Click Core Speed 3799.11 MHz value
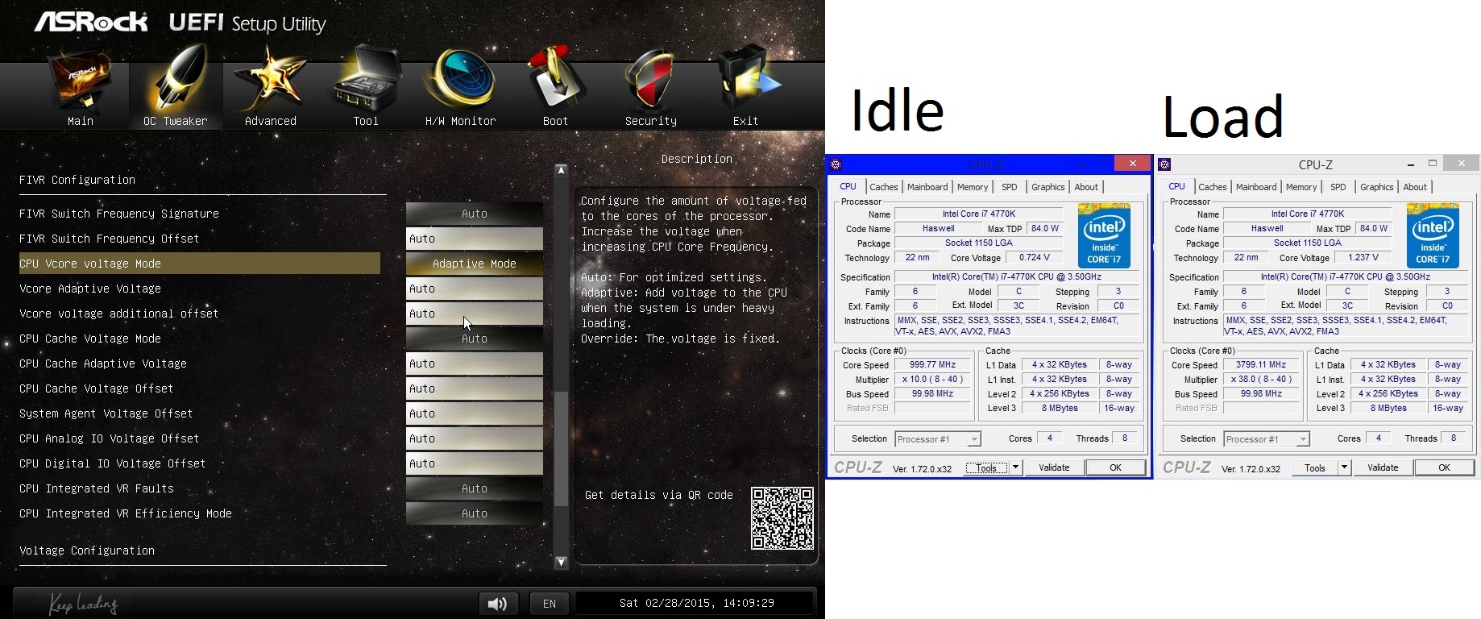This screenshot has height=619, width=1481. pos(1262,365)
